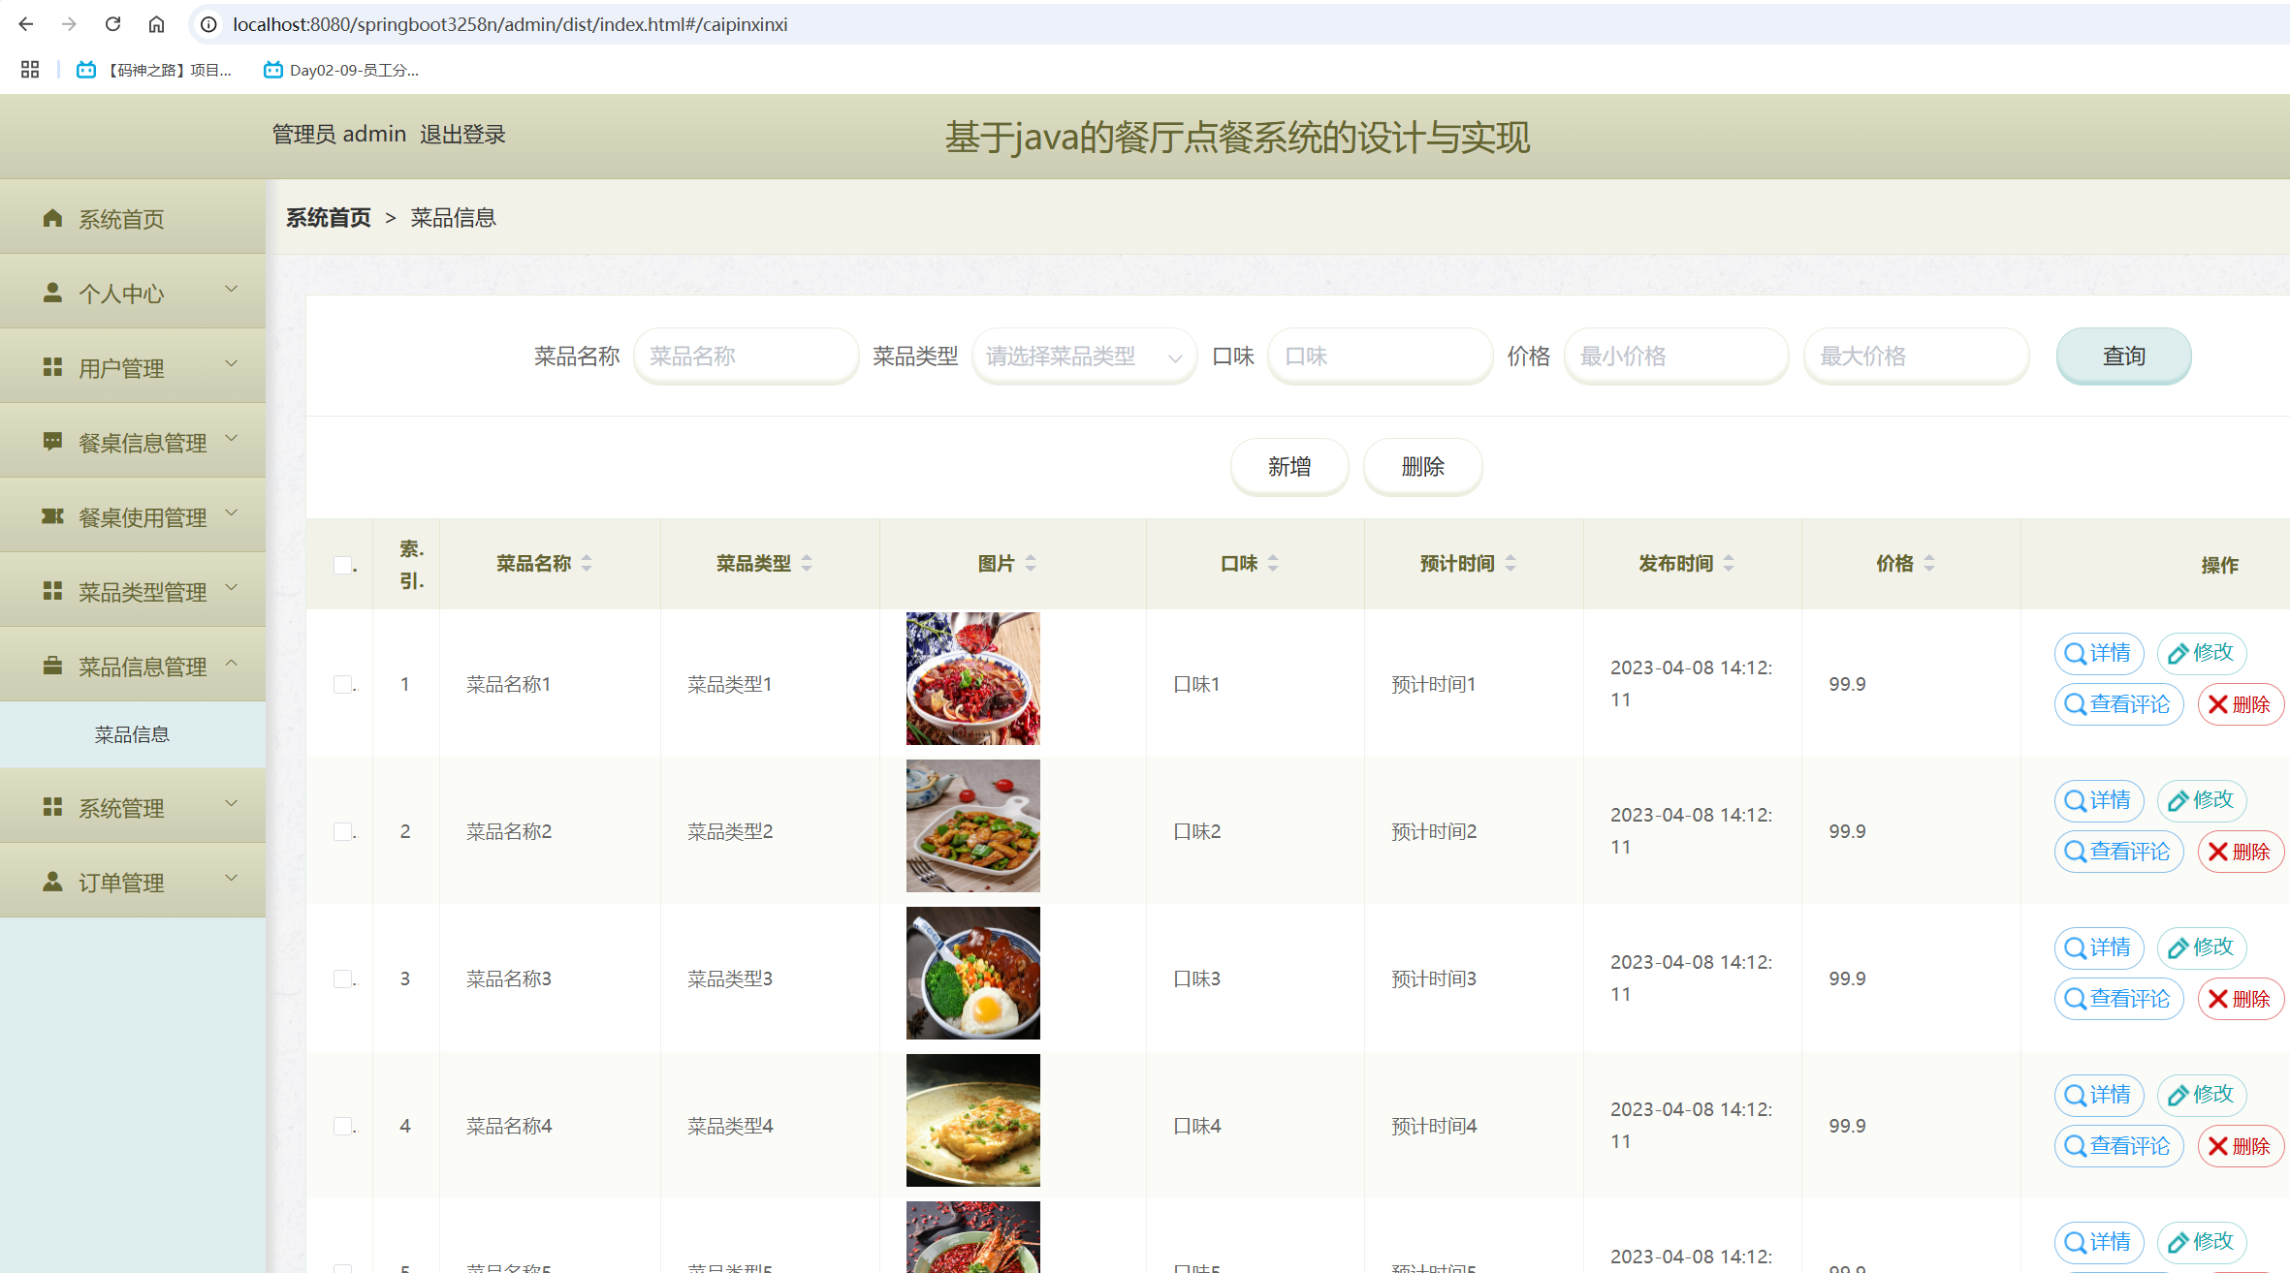This screenshot has width=2290, height=1273.
Task: Click the browser forward arrow
Action: click(69, 24)
